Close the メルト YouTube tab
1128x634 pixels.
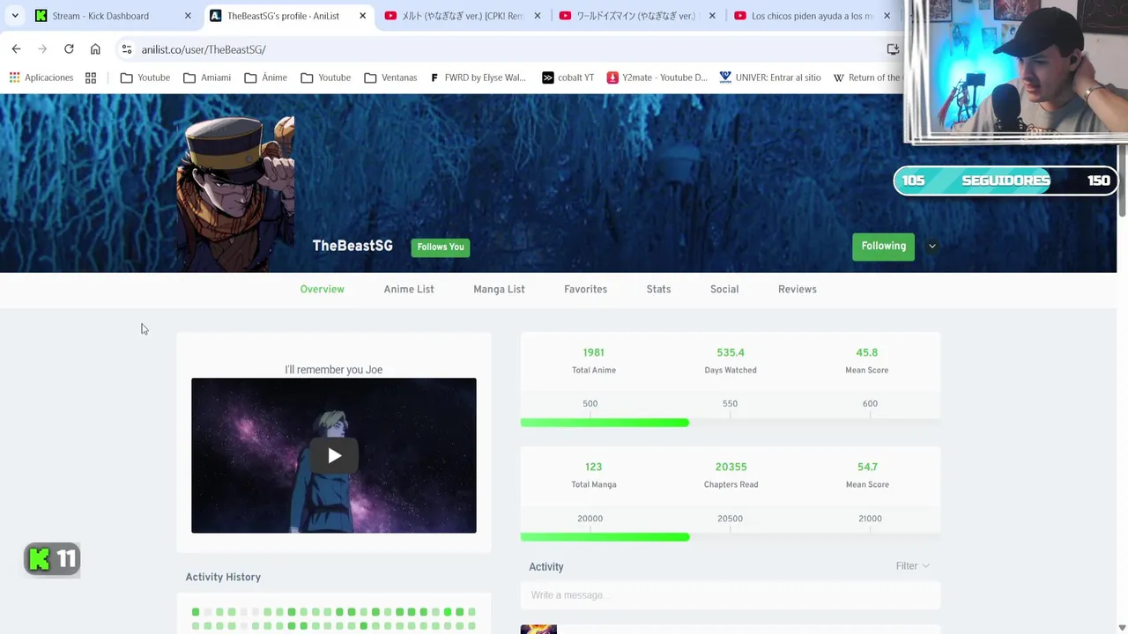click(538, 16)
